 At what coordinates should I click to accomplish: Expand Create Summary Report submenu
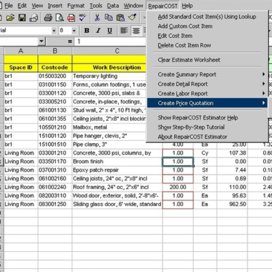pos(207,75)
